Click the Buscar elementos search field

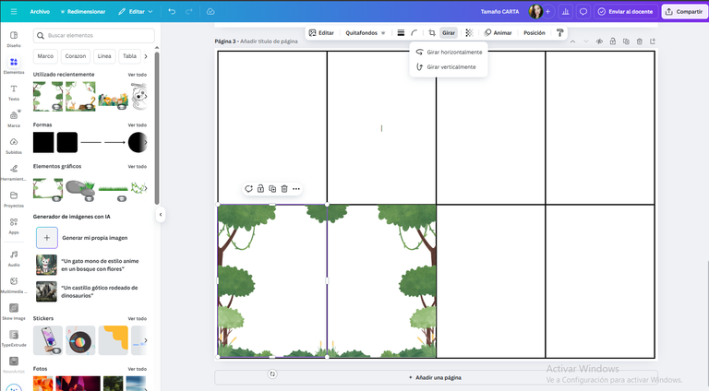(x=94, y=35)
